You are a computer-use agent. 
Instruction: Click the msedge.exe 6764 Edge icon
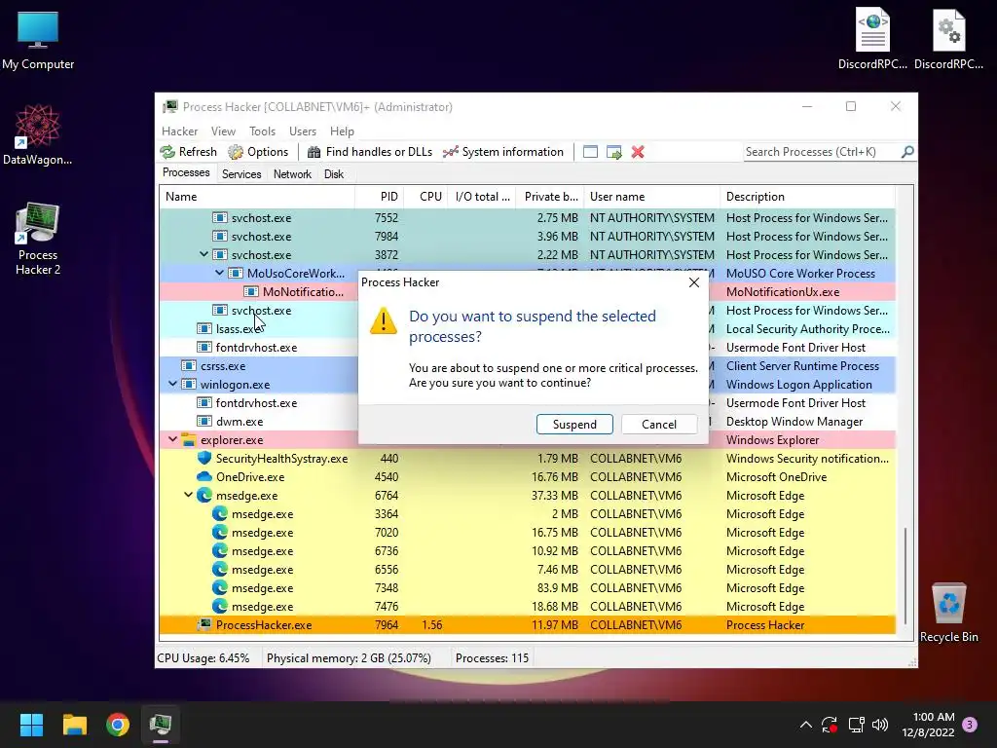point(204,495)
